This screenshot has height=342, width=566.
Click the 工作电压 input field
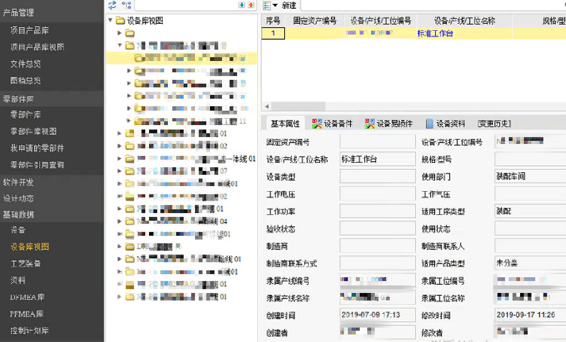pyautogui.click(x=377, y=194)
